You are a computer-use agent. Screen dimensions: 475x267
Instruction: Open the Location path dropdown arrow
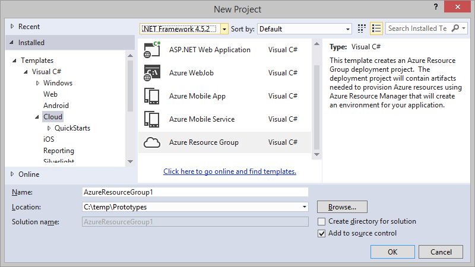coord(305,207)
